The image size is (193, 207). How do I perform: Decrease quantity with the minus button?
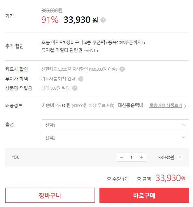click(x=121, y=157)
